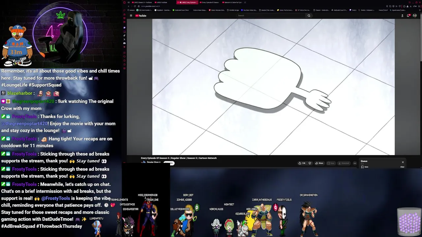Screen dimensions: 422x237
Task: Open the YouTube hamburger guide menu
Action: coord(131,15)
